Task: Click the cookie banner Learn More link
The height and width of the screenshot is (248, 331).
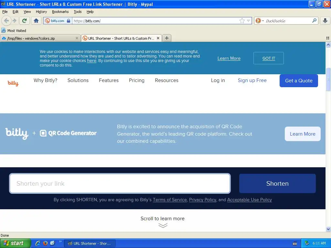Action: point(229,58)
